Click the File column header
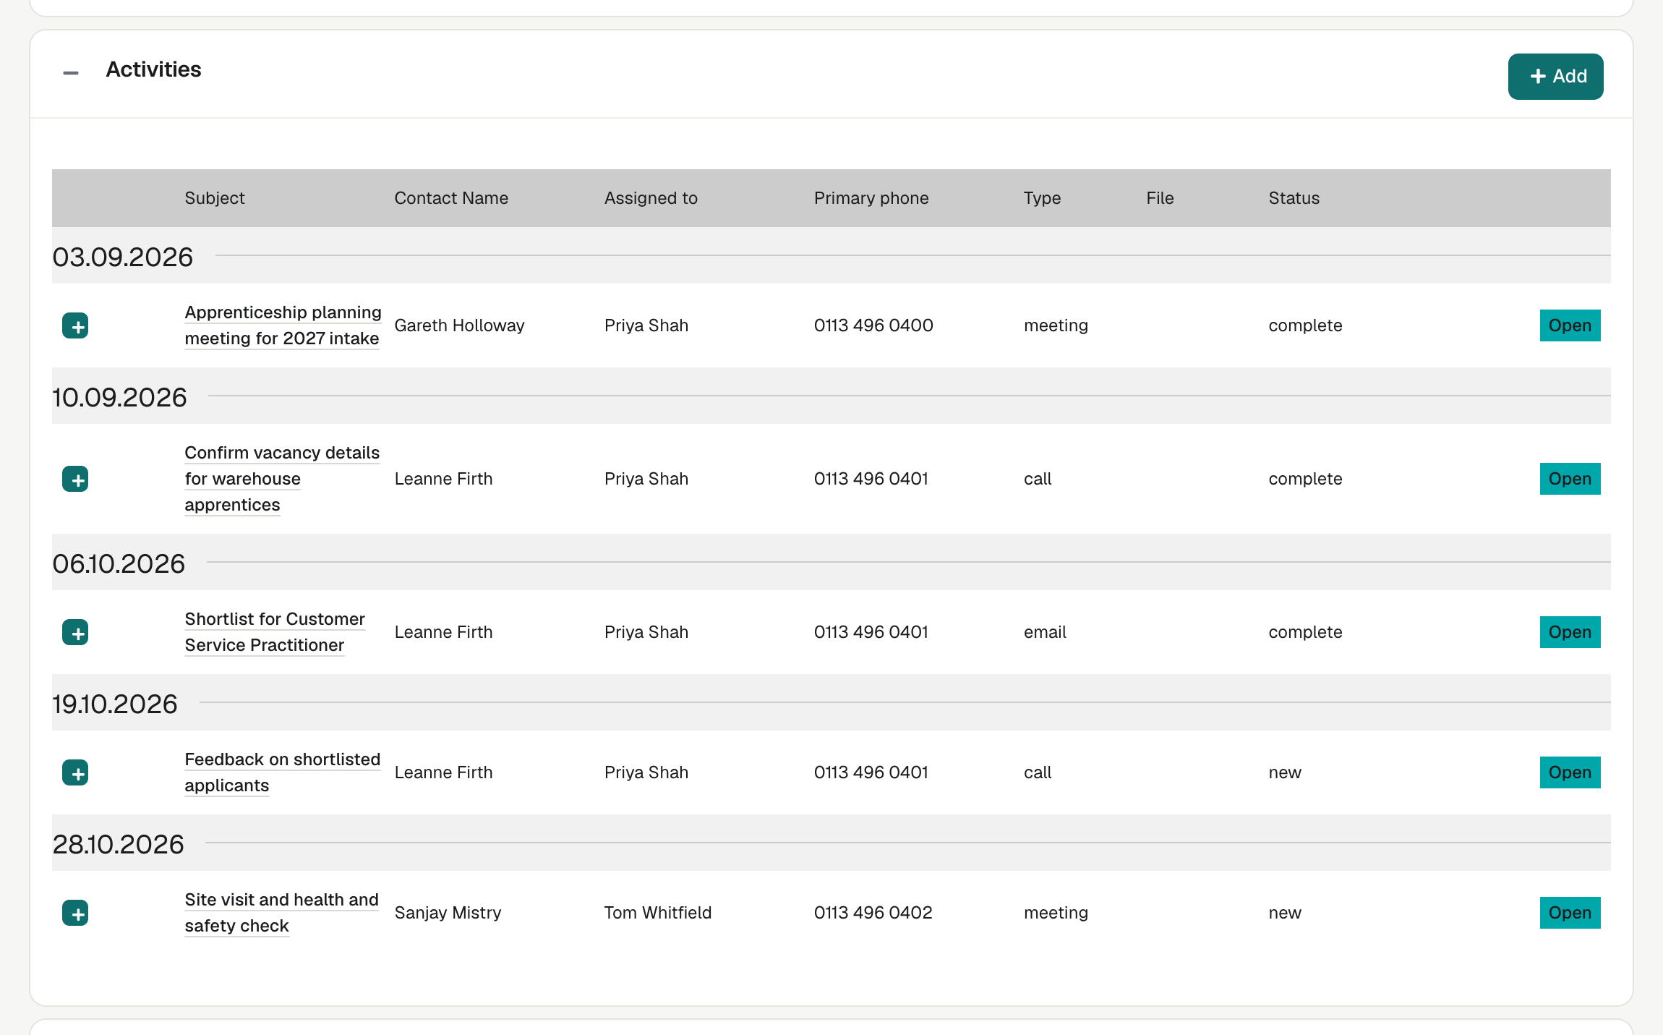The width and height of the screenshot is (1663, 1035). click(1160, 198)
